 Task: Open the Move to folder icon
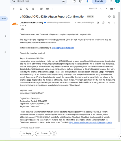pos(47,9)
